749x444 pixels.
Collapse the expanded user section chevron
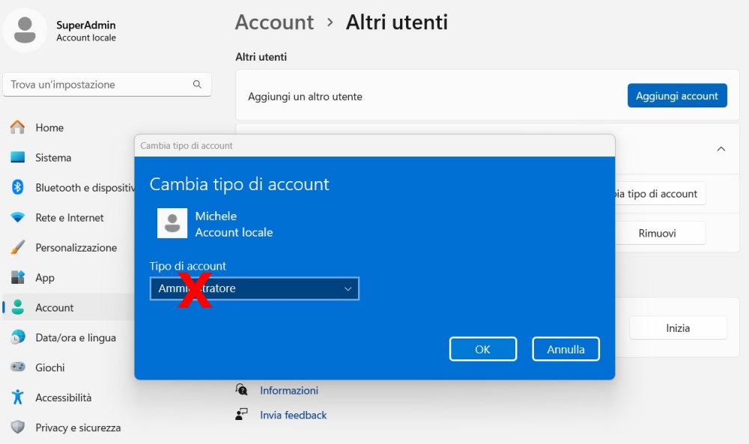[x=721, y=149]
